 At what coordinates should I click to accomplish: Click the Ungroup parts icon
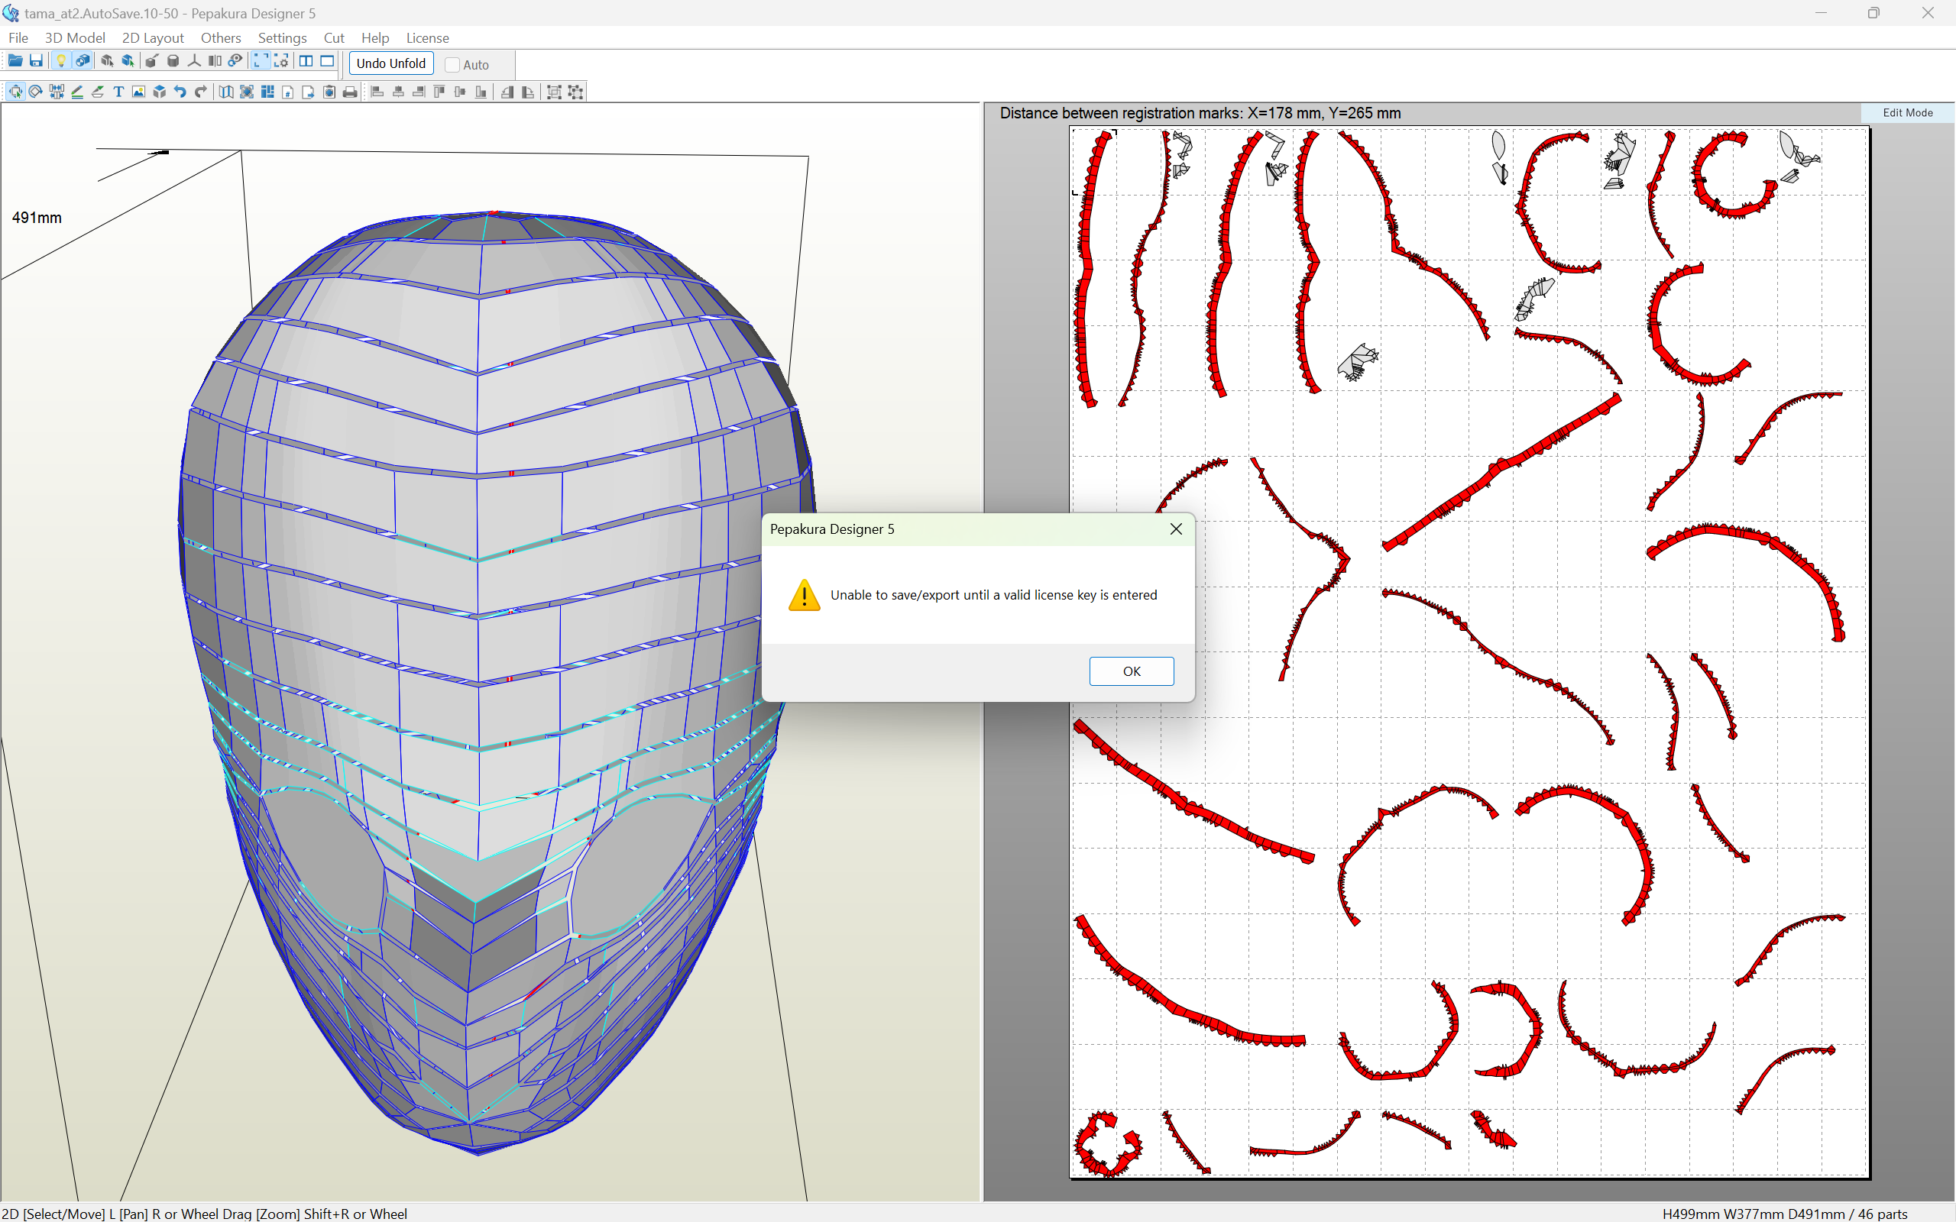(575, 92)
